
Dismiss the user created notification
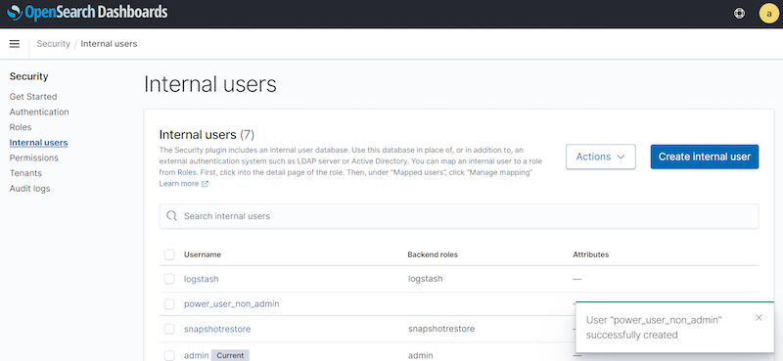[760, 318]
